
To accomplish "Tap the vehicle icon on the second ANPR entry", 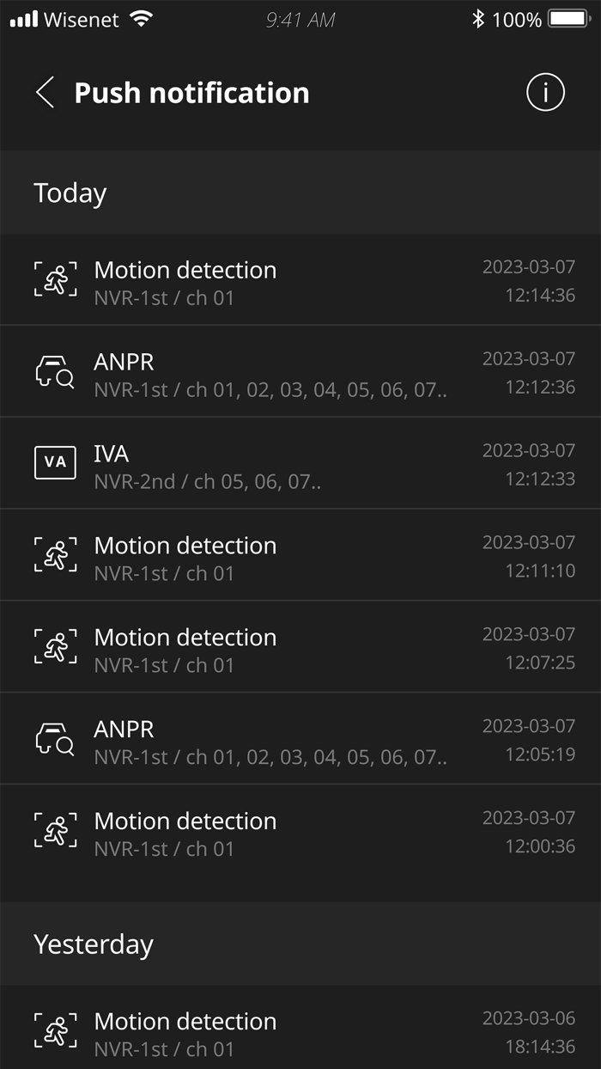I will 55,738.
